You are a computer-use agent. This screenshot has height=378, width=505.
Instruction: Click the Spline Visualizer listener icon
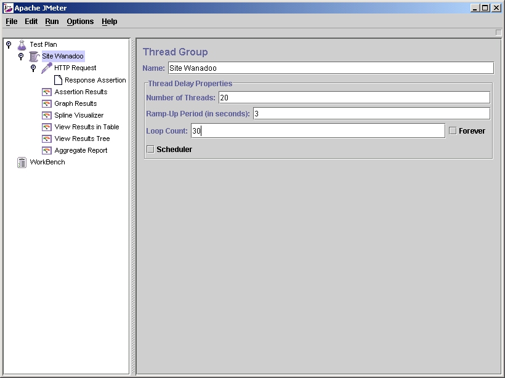46,115
